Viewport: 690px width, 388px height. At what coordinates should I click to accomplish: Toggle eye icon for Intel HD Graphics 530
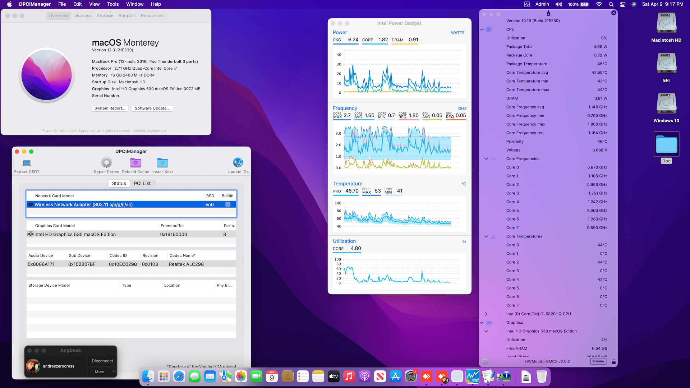click(31, 234)
